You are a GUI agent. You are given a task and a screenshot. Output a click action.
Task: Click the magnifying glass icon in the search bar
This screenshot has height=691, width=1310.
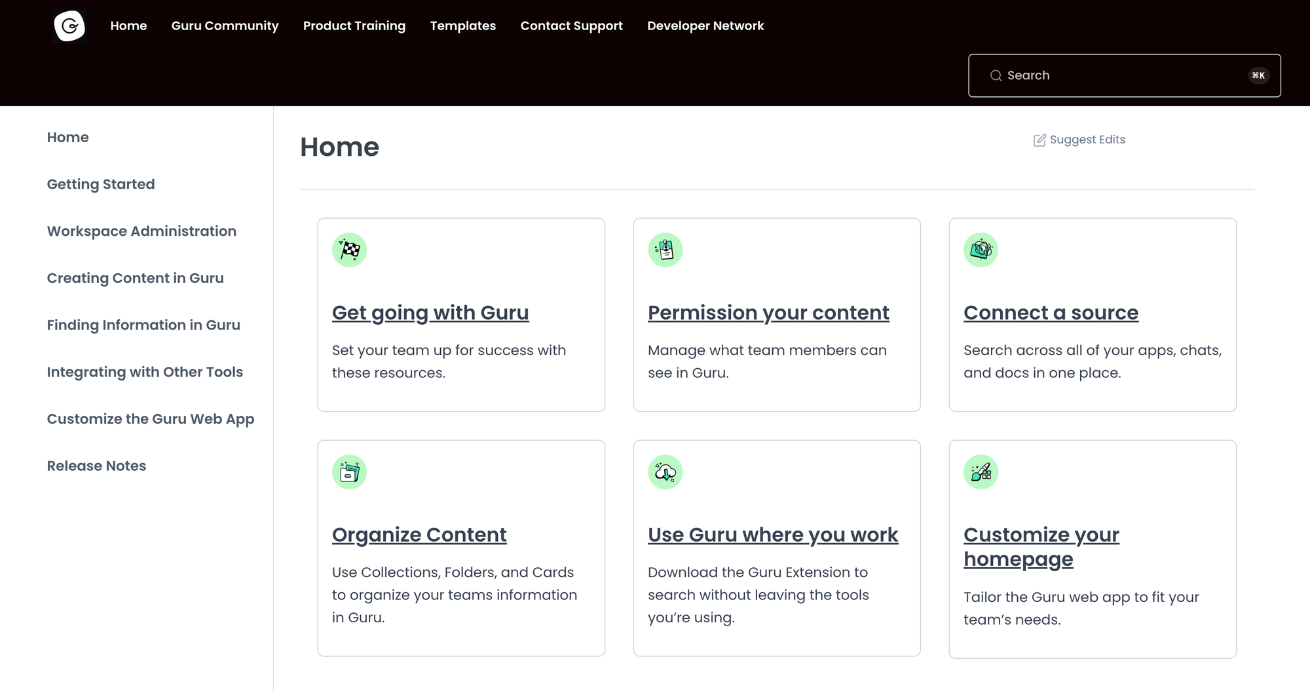pyautogui.click(x=996, y=75)
